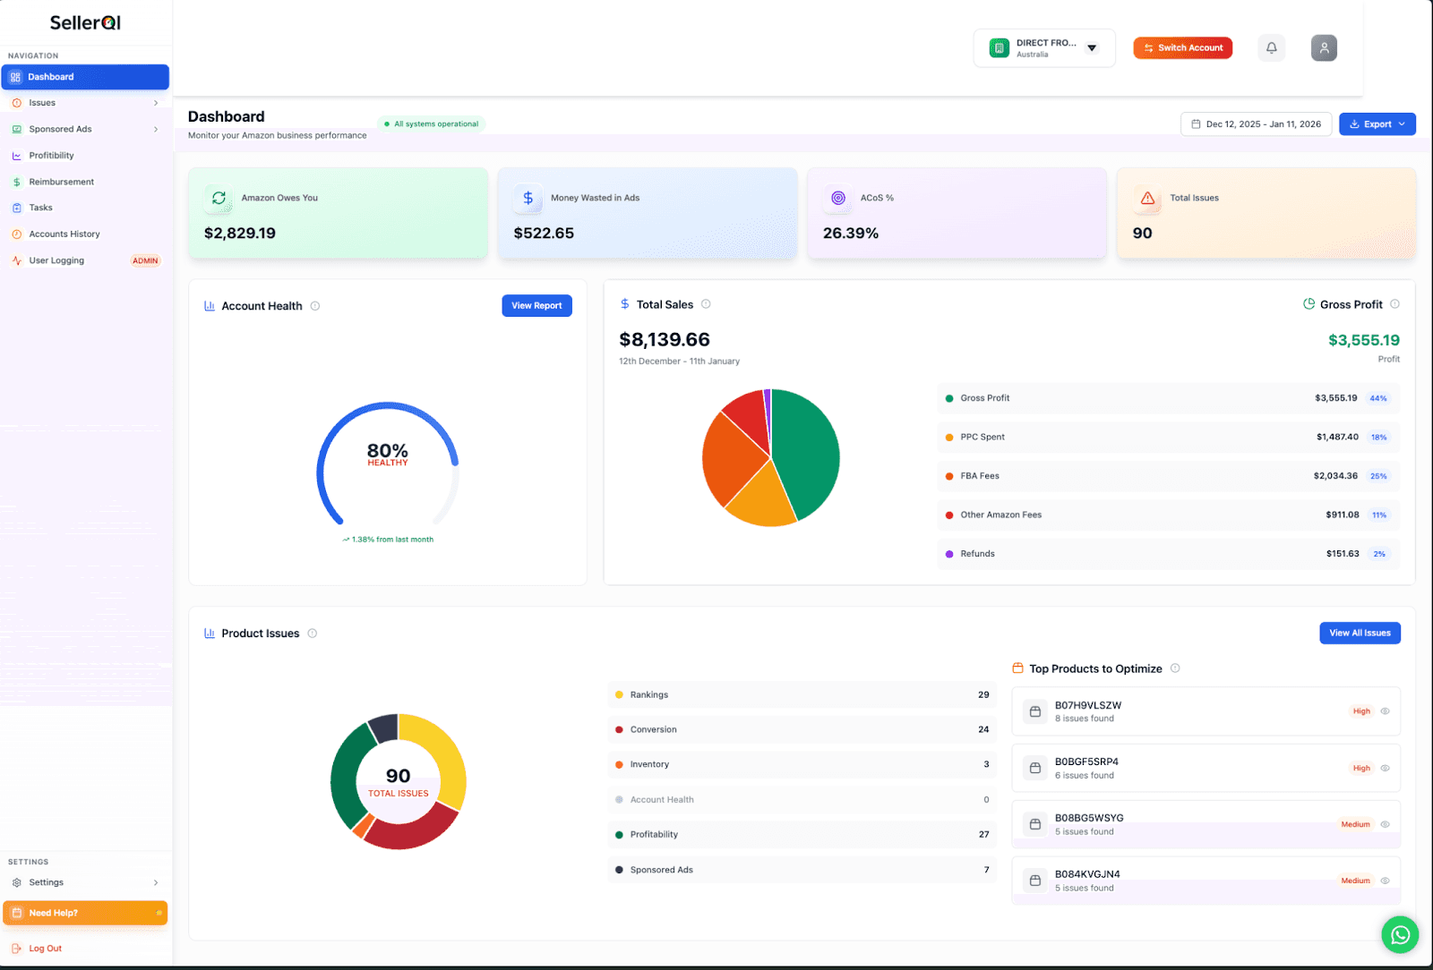Open the Issues section icon in sidebar
This screenshot has height=970, width=1433.
pyautogui.click(x=18, y=102)
